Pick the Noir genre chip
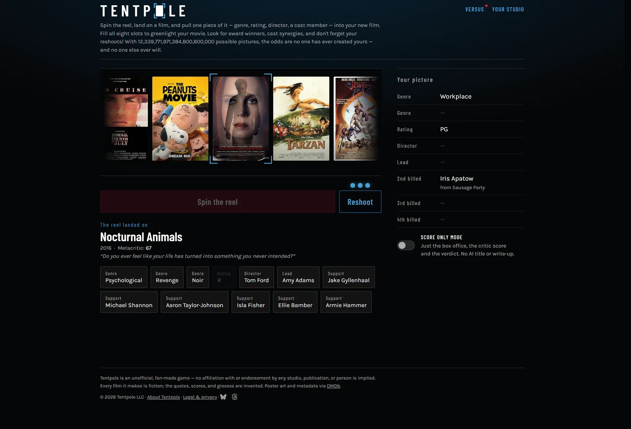The height and width of the screenshot is (429, 631). pos(198,277)
